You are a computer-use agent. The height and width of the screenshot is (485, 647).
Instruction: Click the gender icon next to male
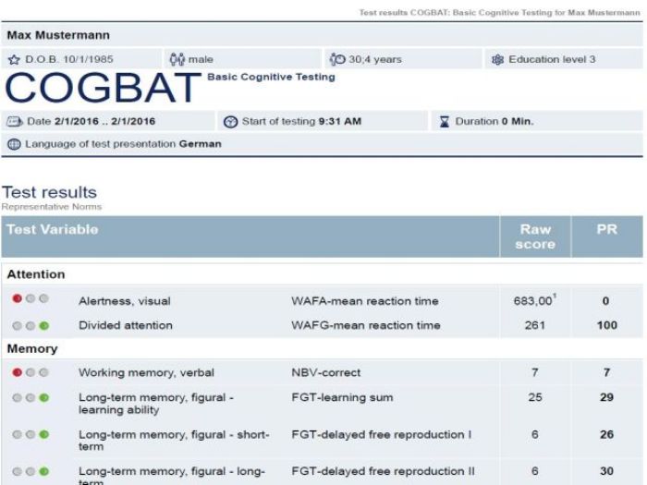177,59
